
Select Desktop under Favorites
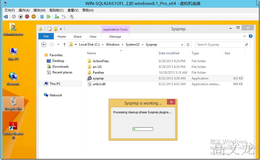pyautogui.click(x=58, y=61)
